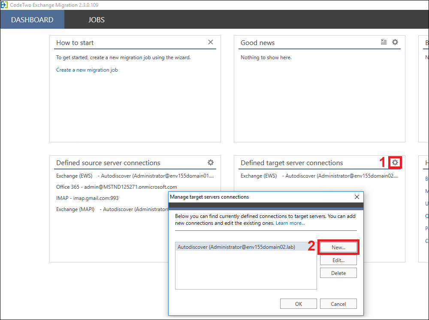The image size is (429, 320).
Task: Click the CodeTwo Exchange Migration window title
Action: click(x=54, y=5)
